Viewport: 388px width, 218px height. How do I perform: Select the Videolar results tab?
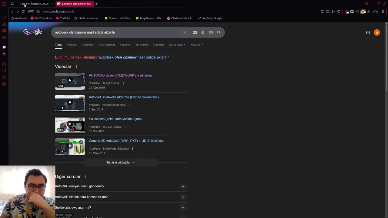tap(72, 45)
